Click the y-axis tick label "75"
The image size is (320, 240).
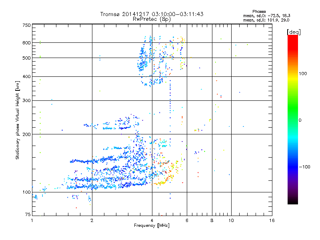(x=28, y=214)
